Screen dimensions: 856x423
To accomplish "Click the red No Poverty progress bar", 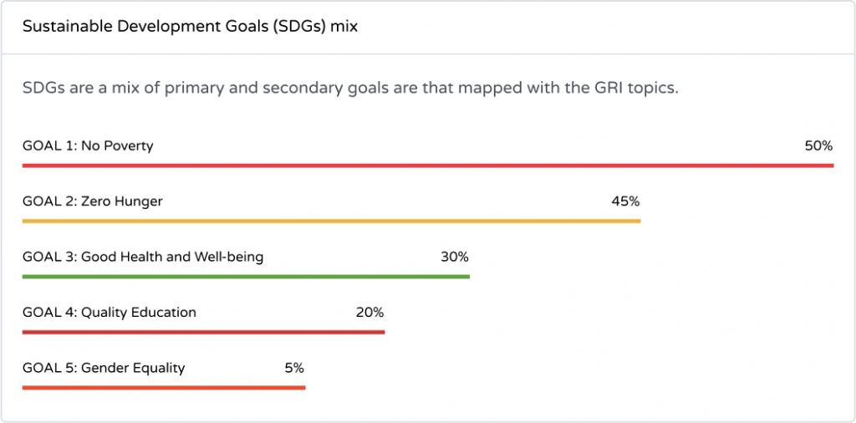I will [428, 166].
